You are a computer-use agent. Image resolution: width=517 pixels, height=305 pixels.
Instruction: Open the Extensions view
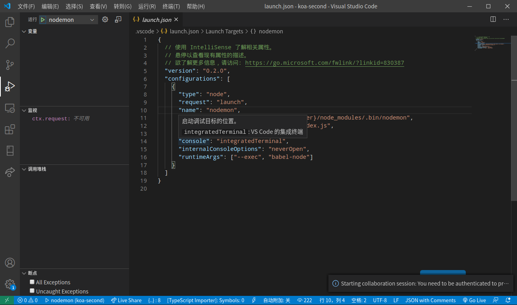coord(10,129)
